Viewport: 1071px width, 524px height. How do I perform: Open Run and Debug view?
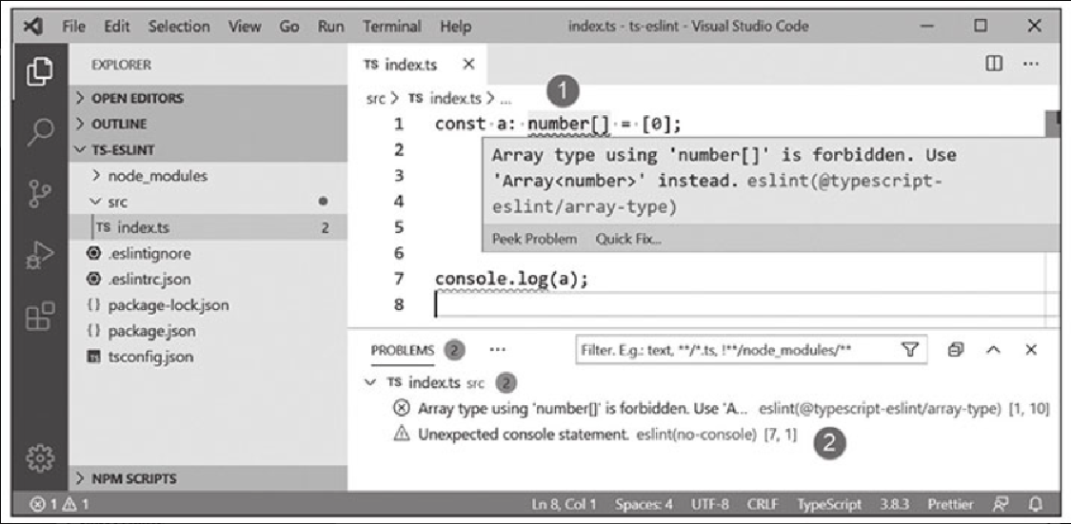pos(40,256)
